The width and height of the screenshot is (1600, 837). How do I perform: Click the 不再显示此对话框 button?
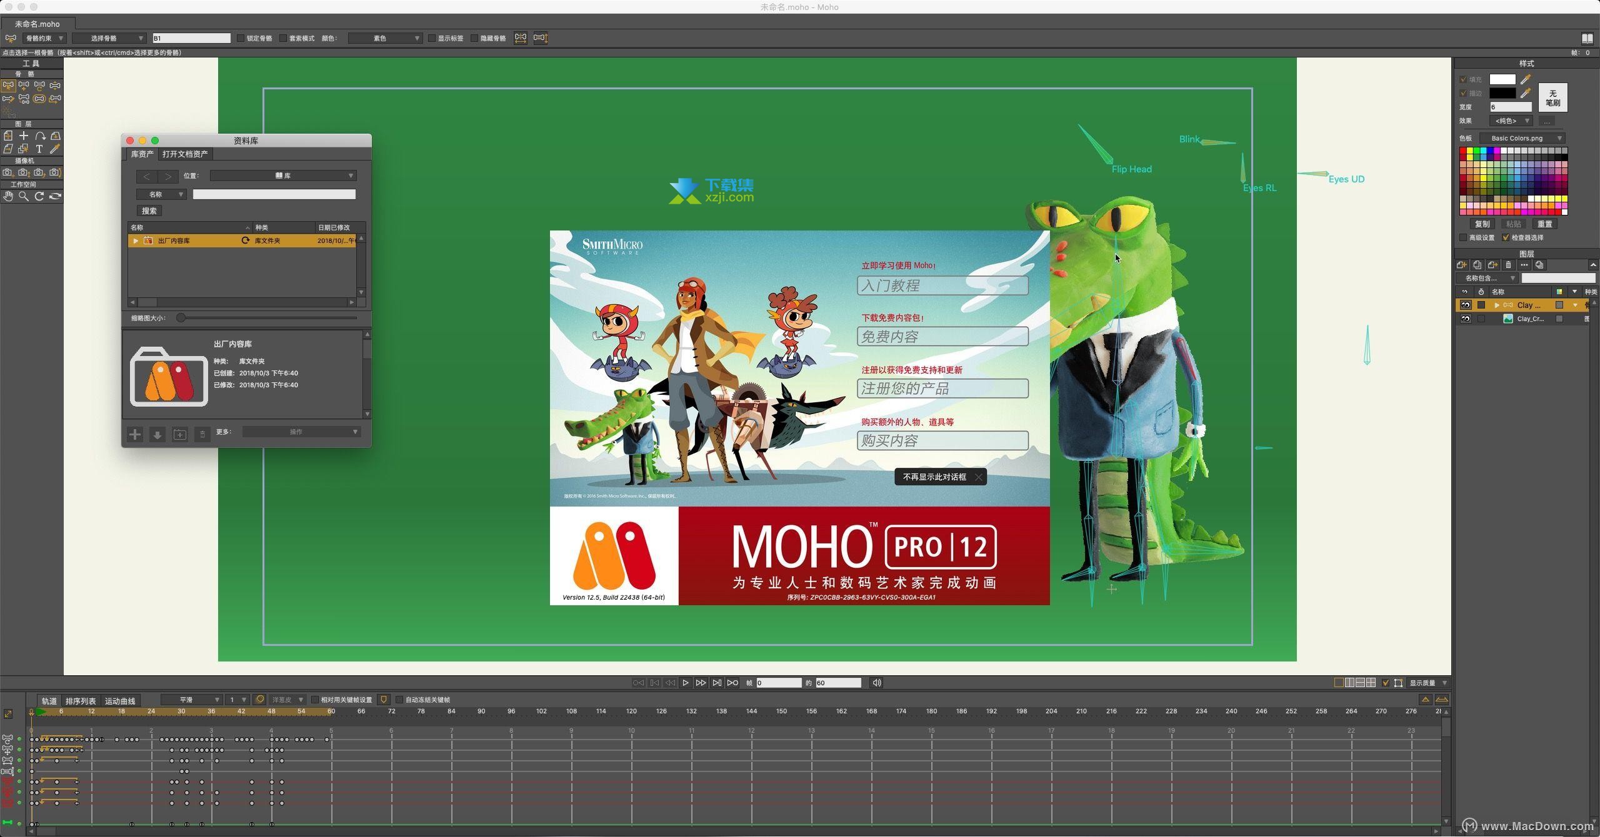point(941,477)
